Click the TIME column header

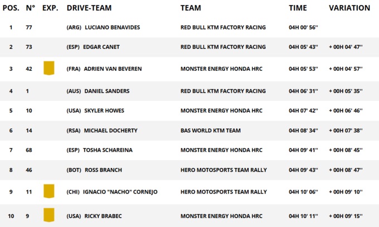298,8
